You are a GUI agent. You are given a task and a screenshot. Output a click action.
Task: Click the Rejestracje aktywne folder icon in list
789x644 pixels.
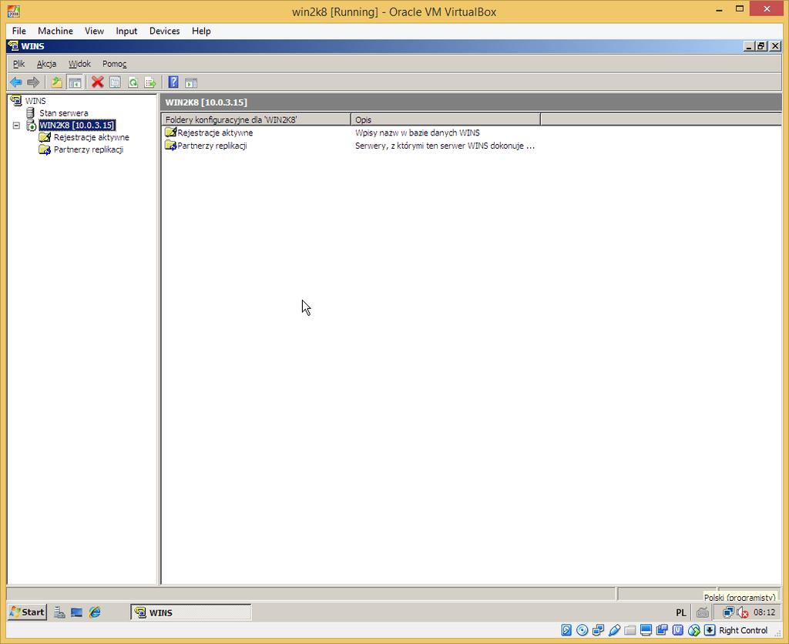(170, 132)
